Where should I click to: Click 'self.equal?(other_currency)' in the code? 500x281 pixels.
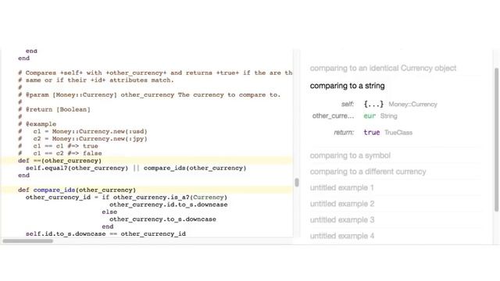point(77,168)
